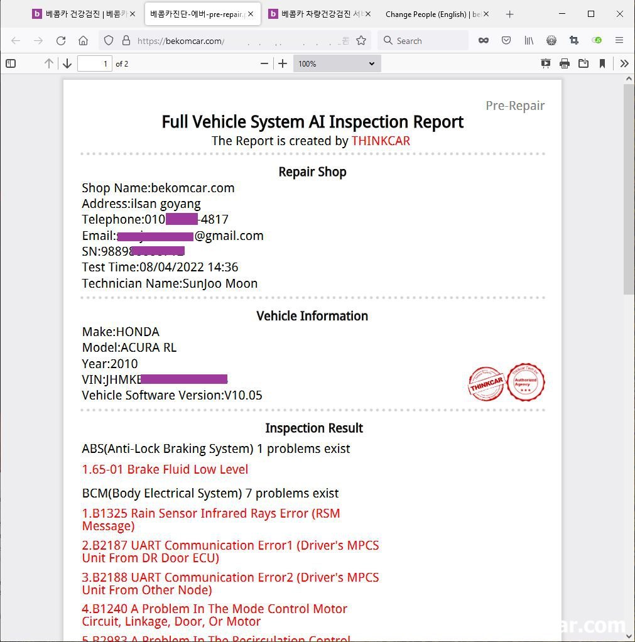
Task: Click 'B2188 UART Communication Error2' entry
Action: (231, 584)
